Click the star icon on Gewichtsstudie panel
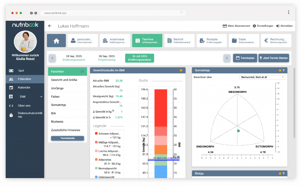Viewport: 301px width, 186px height. tap(181, 70)
